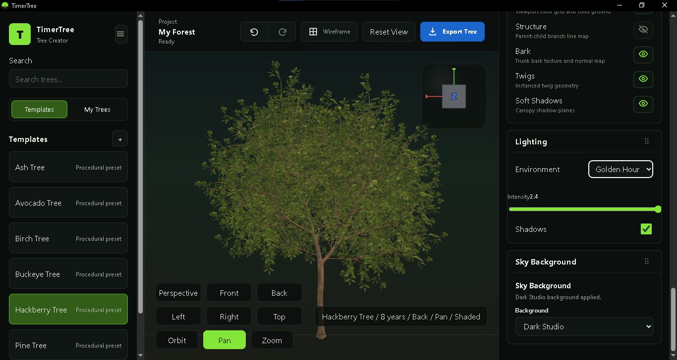677x360 pixels.
Task: Click the Z cube on orientation gizmo
Action: 454,96
